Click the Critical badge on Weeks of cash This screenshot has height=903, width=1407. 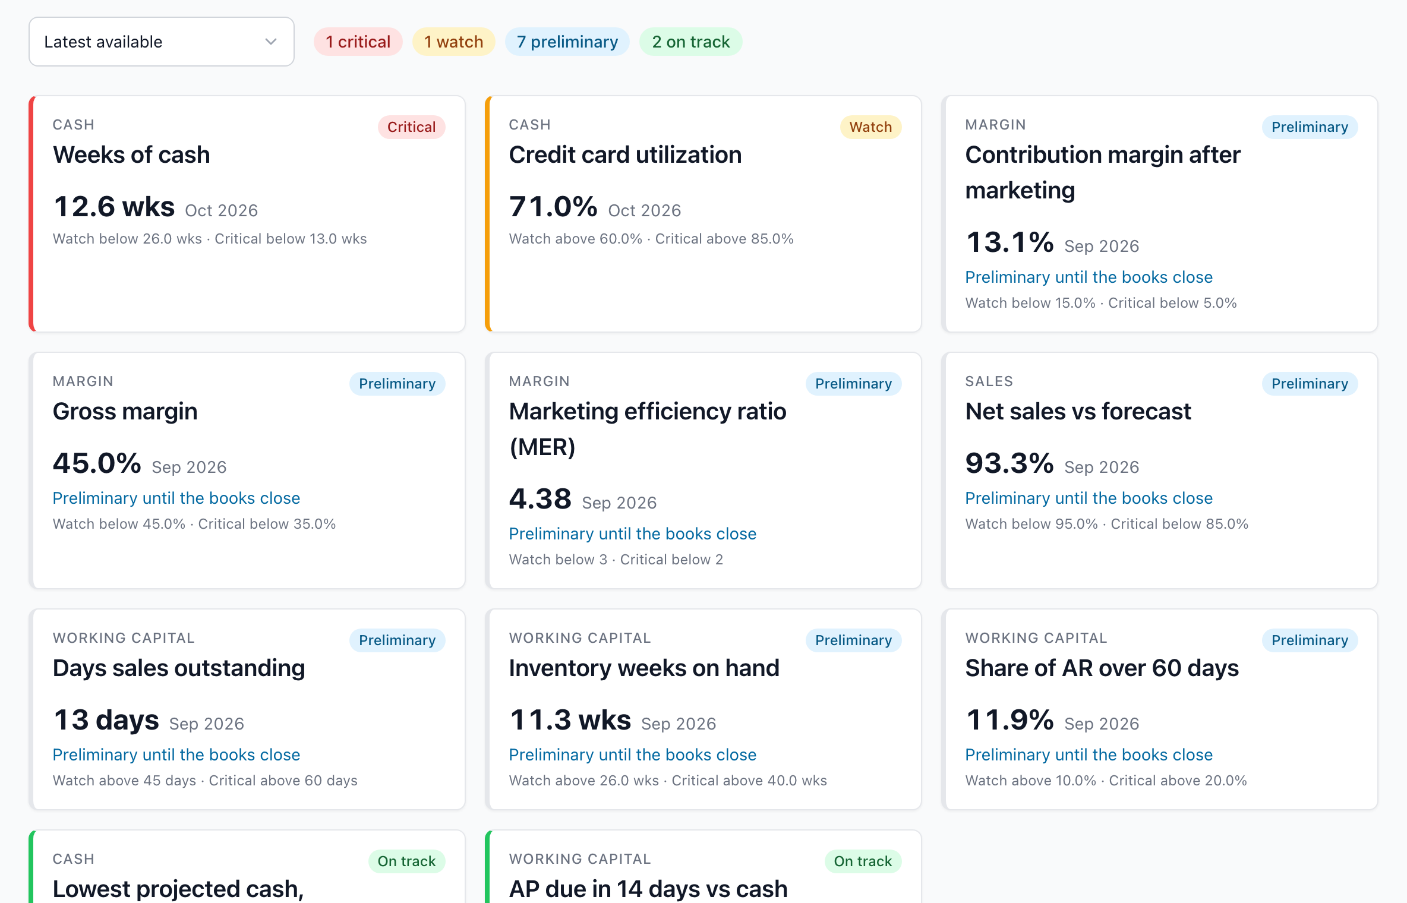411,127
